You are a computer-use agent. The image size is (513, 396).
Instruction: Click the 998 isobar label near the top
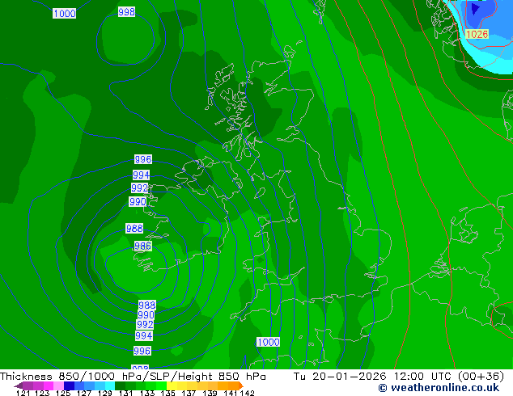click(x=126, y=12)
